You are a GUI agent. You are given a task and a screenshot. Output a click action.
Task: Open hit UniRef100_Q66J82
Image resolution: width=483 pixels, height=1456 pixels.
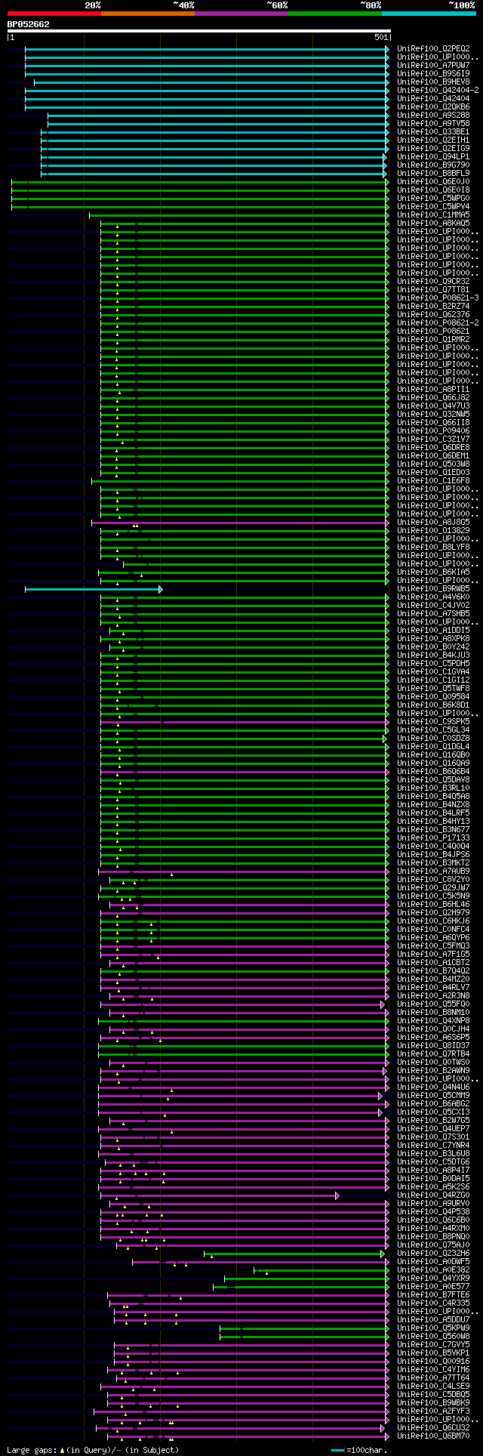pos(435,397)
